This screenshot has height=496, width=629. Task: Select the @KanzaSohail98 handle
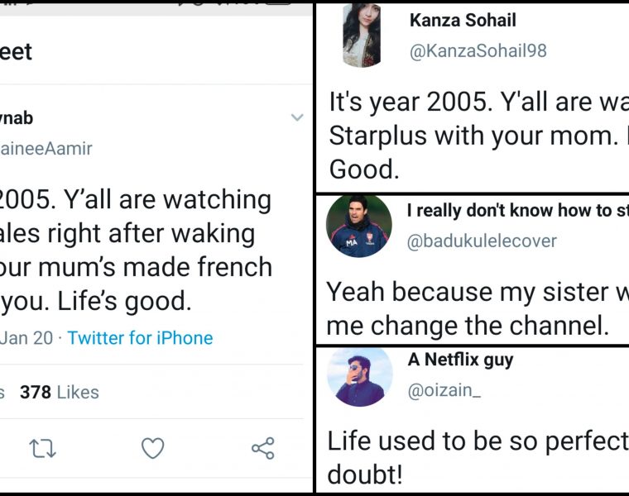tap(478, 51)
